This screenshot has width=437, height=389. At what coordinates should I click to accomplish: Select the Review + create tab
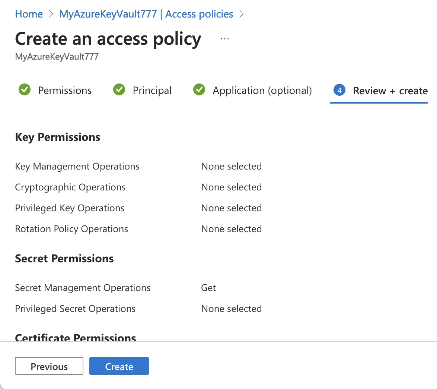tap(390, 91)
